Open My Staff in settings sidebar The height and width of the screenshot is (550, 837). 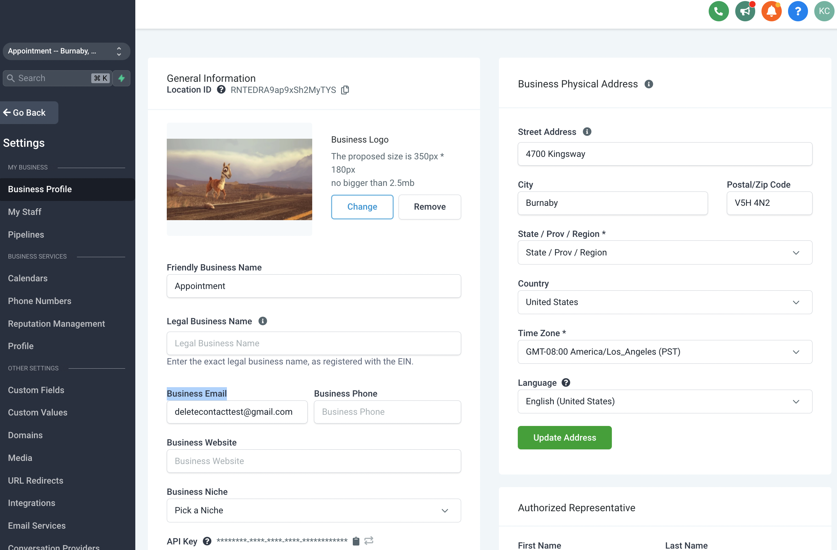(x=24, y=212)
